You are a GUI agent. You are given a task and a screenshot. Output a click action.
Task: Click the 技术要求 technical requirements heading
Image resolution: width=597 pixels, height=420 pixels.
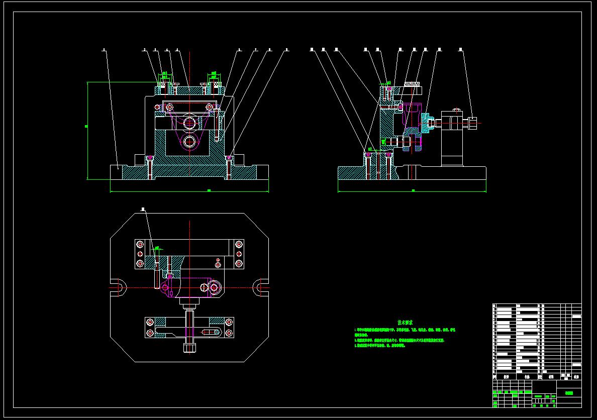tap(405, 322)
